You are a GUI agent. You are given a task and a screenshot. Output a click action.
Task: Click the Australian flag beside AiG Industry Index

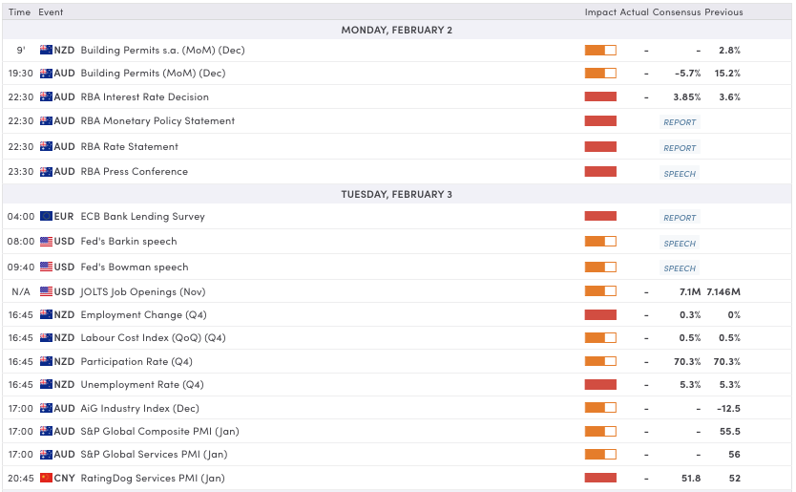point(46,408)
